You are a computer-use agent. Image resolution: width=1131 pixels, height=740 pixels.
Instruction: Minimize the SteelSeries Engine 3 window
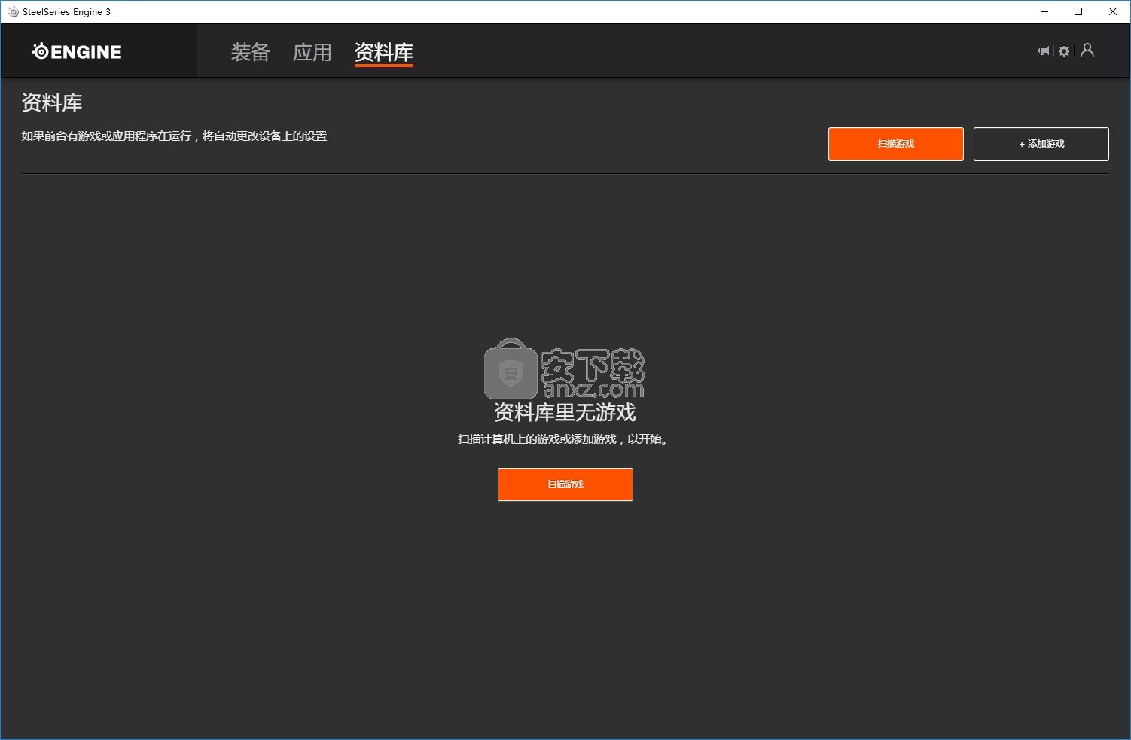(x=1044, y=11)
